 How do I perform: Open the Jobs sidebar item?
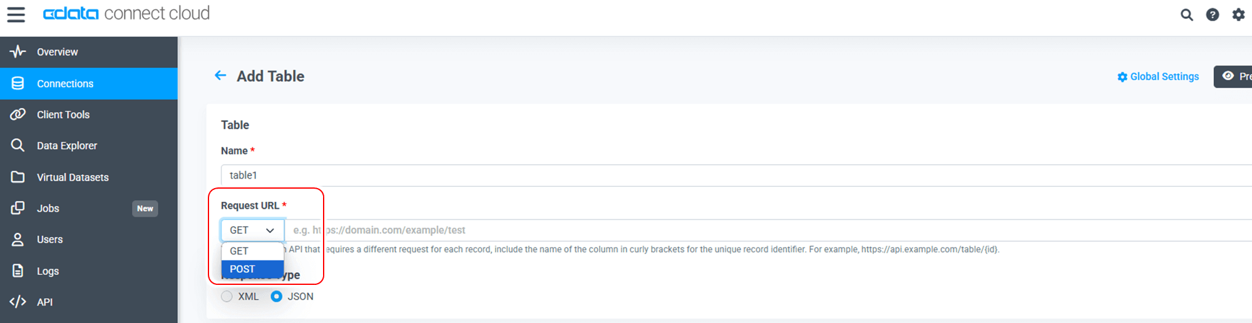[48, 208]
